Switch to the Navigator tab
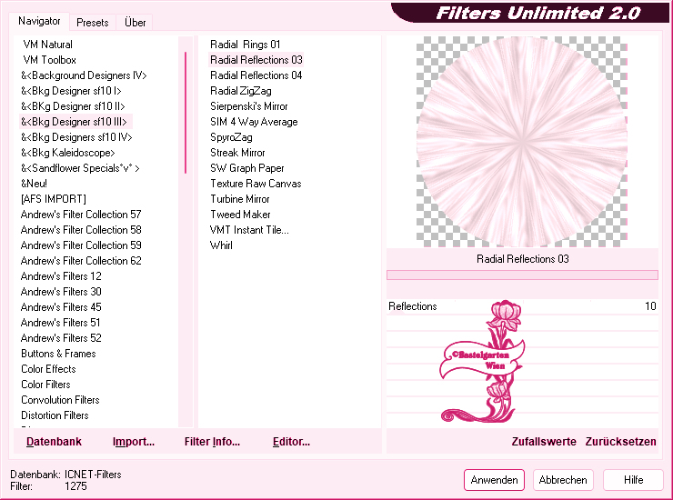This screenshot has height=500, width=673. pos(39,21)
